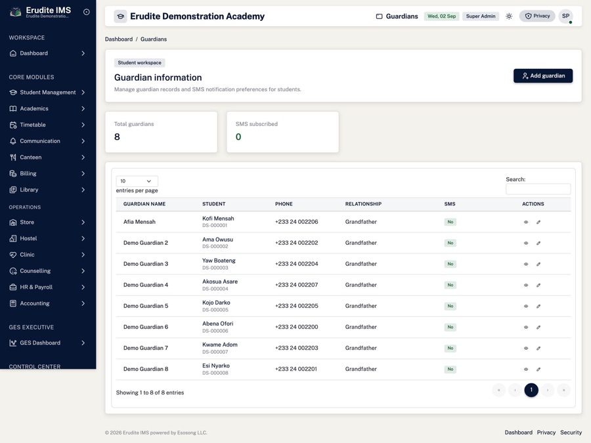Edit Demo Guardian 4 pencil icon
The image size is (591, 443).
tap(538, 285)
